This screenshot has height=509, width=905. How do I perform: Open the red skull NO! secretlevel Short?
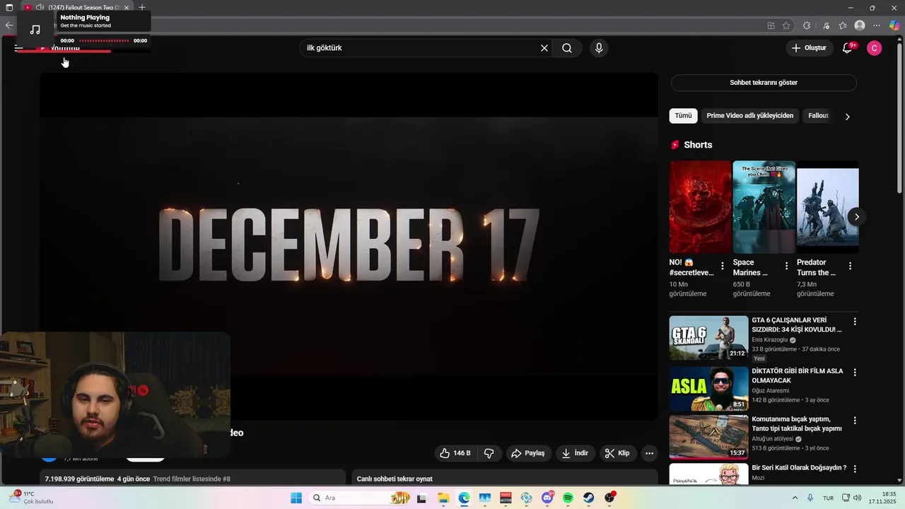(x=701, y=207)
